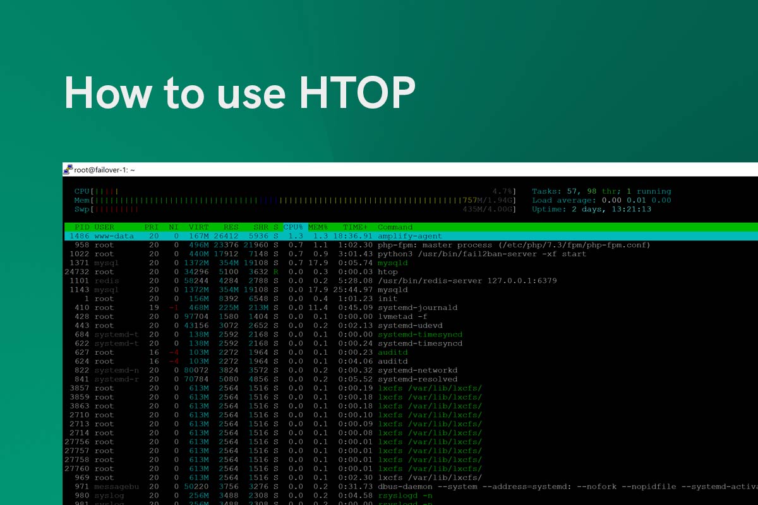
Task: Sort processes by the Command column
Action: (395, 227)
